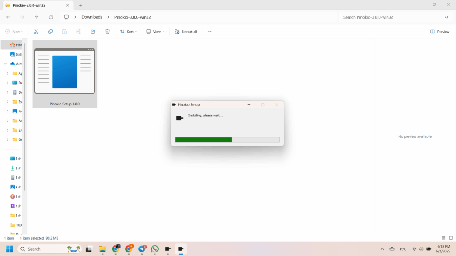The width and height of the screenshot is (456, 256).
Task: Open the volume speaker tray icon
Action: (x=421, y=249)
